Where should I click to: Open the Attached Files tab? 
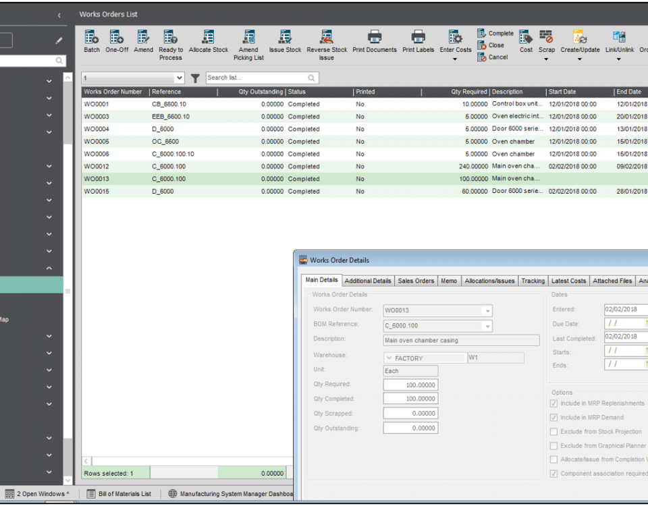(612, 281)
